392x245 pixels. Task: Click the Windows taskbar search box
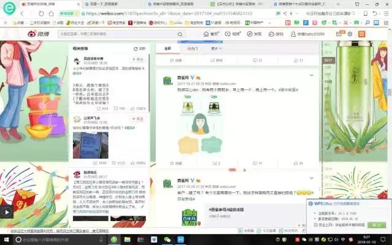point(59,239)
